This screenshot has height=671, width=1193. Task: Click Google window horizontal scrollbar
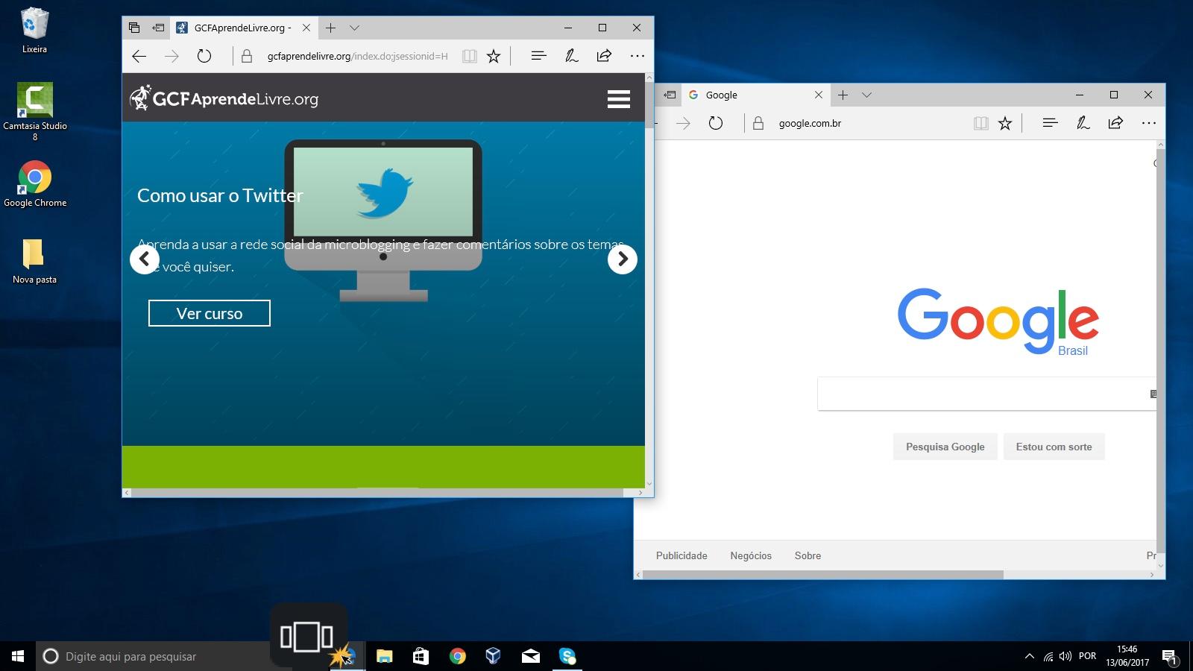tap(823, 575)
